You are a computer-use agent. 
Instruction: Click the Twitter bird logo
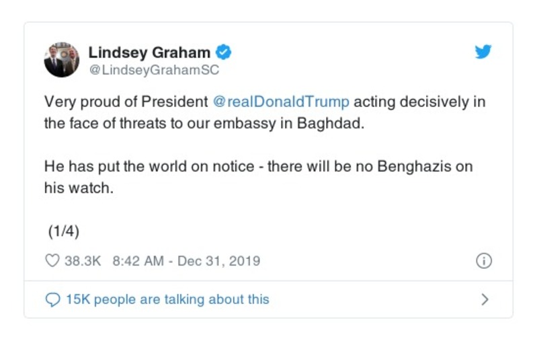click(483, 52)
